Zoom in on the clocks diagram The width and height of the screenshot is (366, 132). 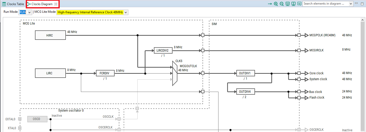coord(276,4)
